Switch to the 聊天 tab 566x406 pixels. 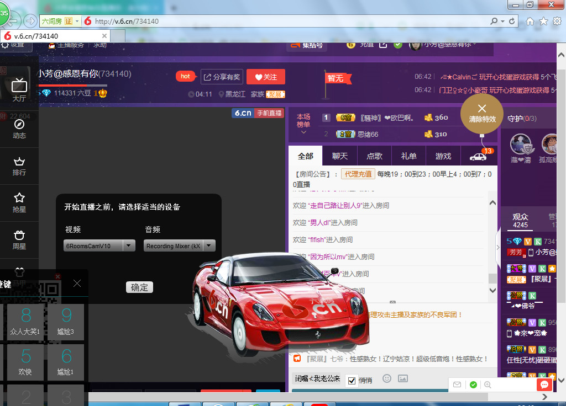pos(340,156)
